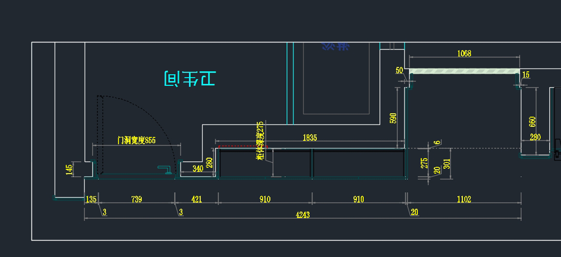Select the 739 dimension text
The width and height of the screenshot is (561, 257).
(x=137, y=200)
